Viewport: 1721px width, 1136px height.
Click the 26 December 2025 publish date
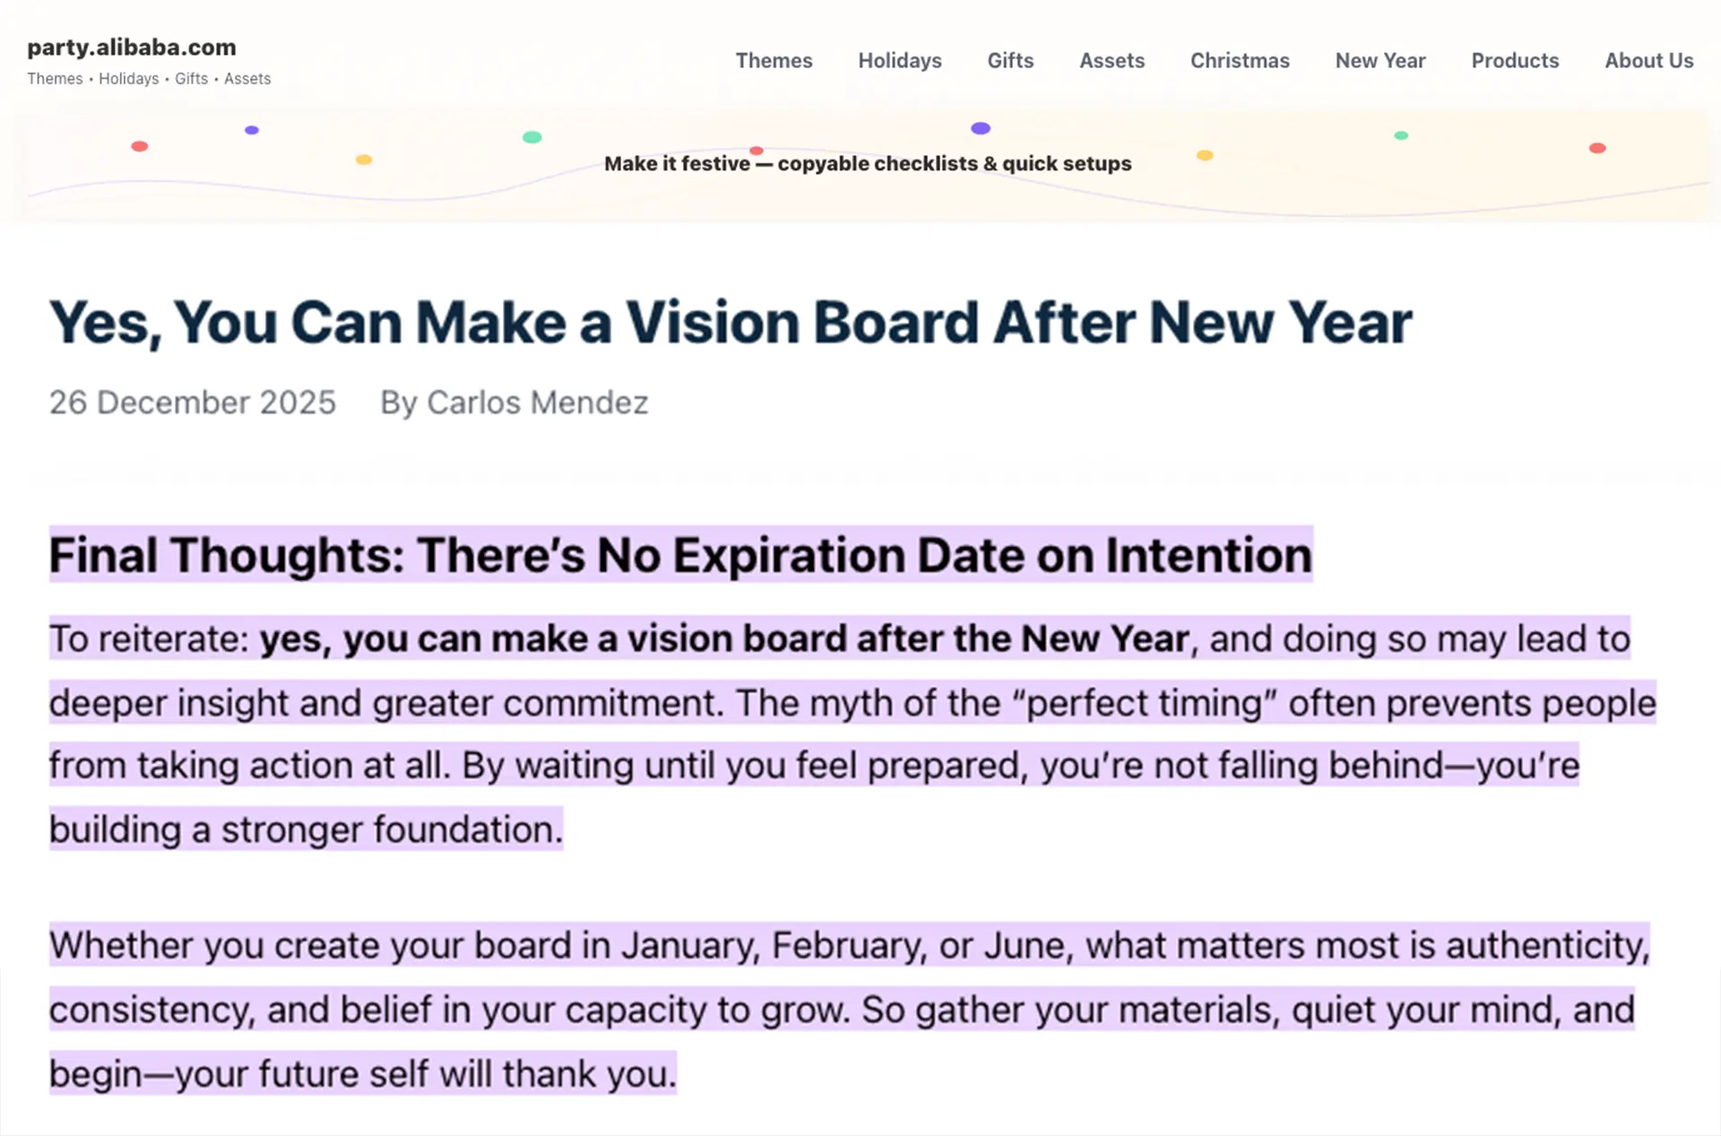[x=193, y=403]
